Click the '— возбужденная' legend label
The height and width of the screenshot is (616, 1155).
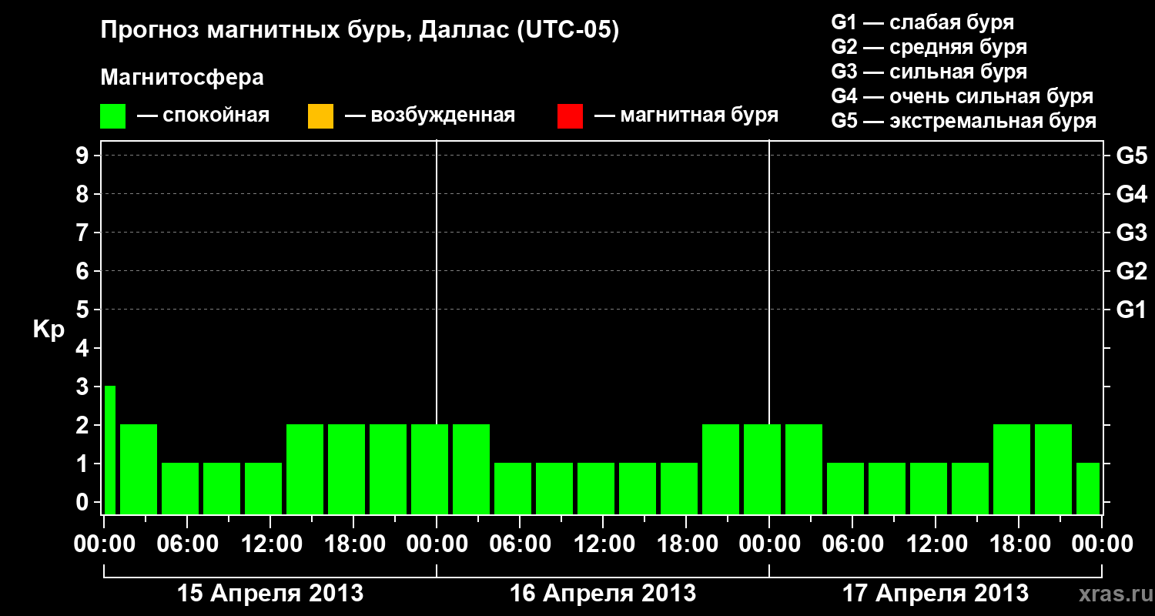tap(430, 115)
